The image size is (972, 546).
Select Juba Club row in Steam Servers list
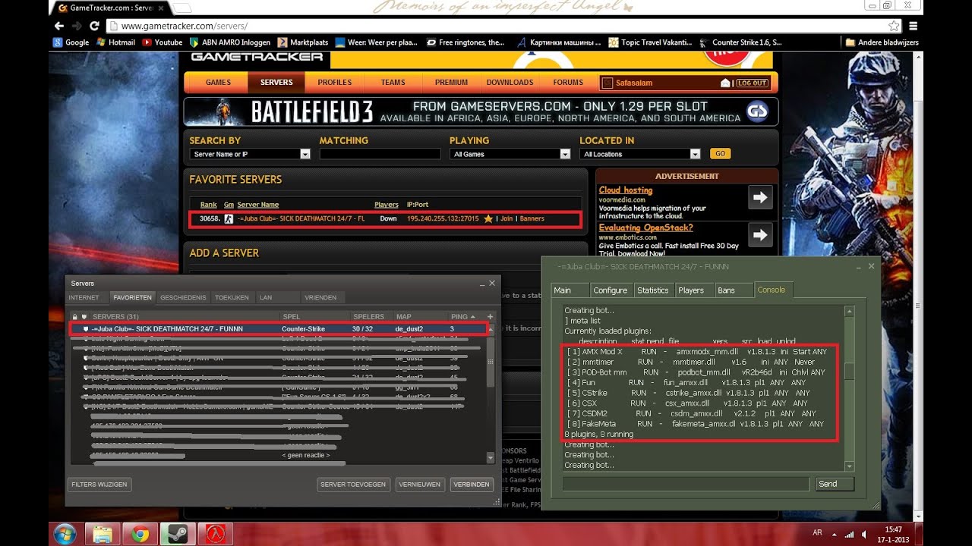278,328
